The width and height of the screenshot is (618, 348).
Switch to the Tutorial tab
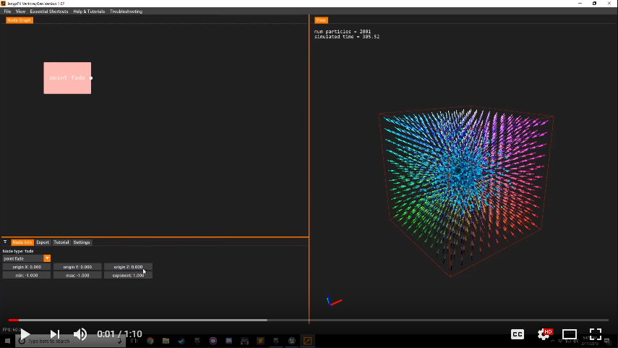click(61, 242)
